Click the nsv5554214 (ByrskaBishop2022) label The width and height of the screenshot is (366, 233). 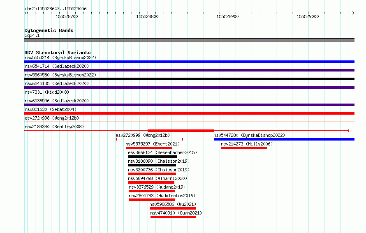60,58
